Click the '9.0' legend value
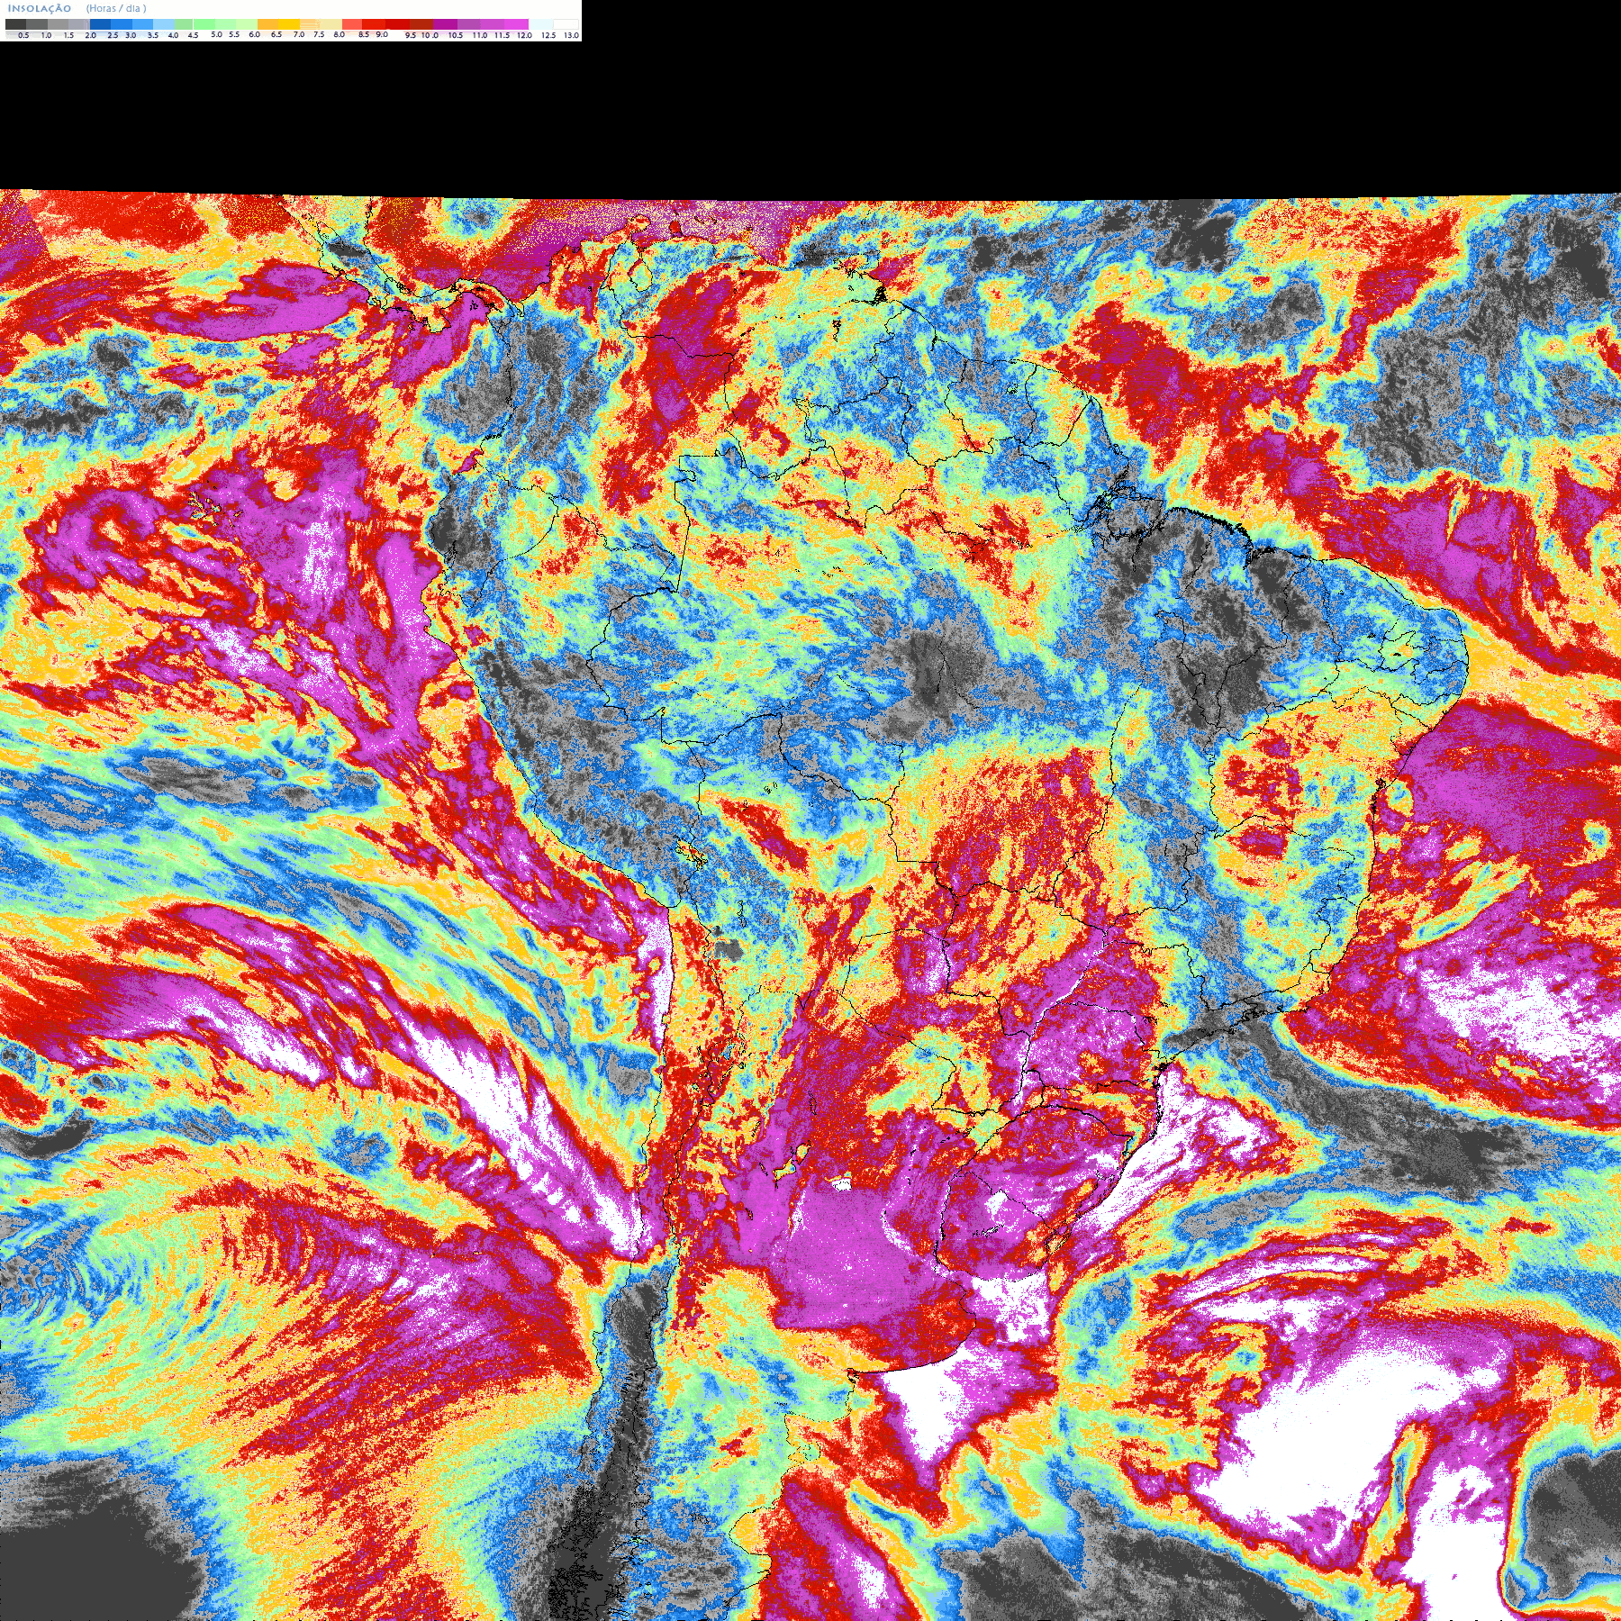The image size is (1621, 1621). click(382, 34)
